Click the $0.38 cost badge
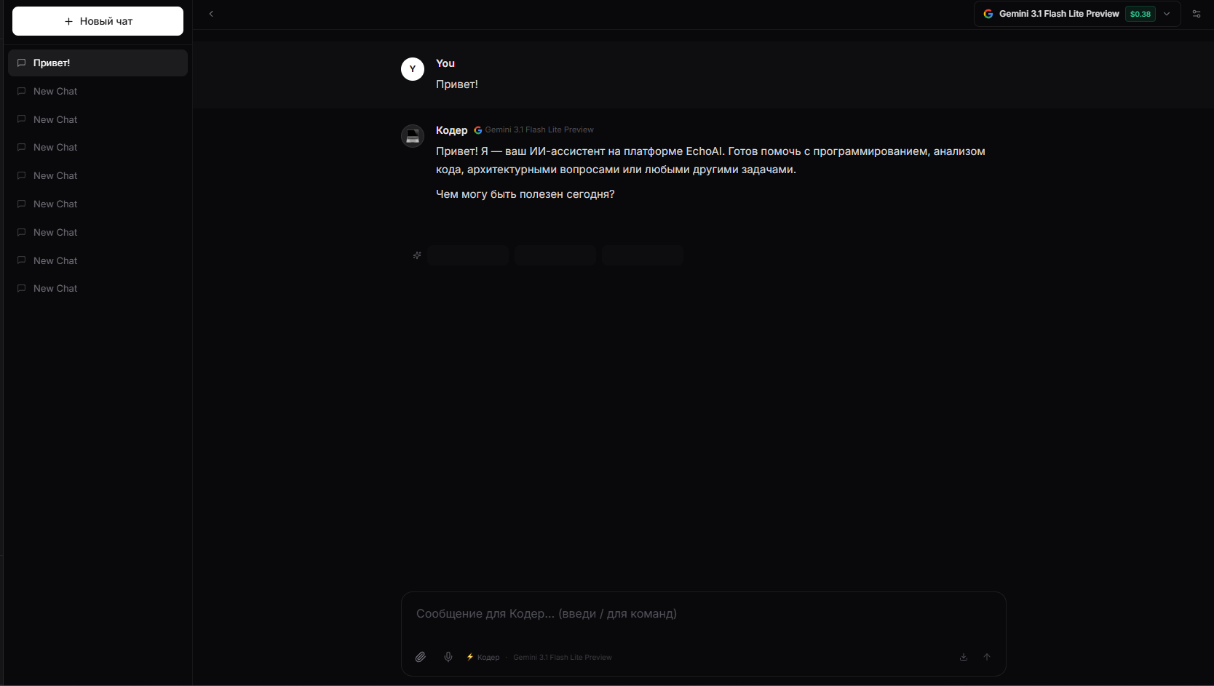1214x686 pixels. click(1140, 14)
